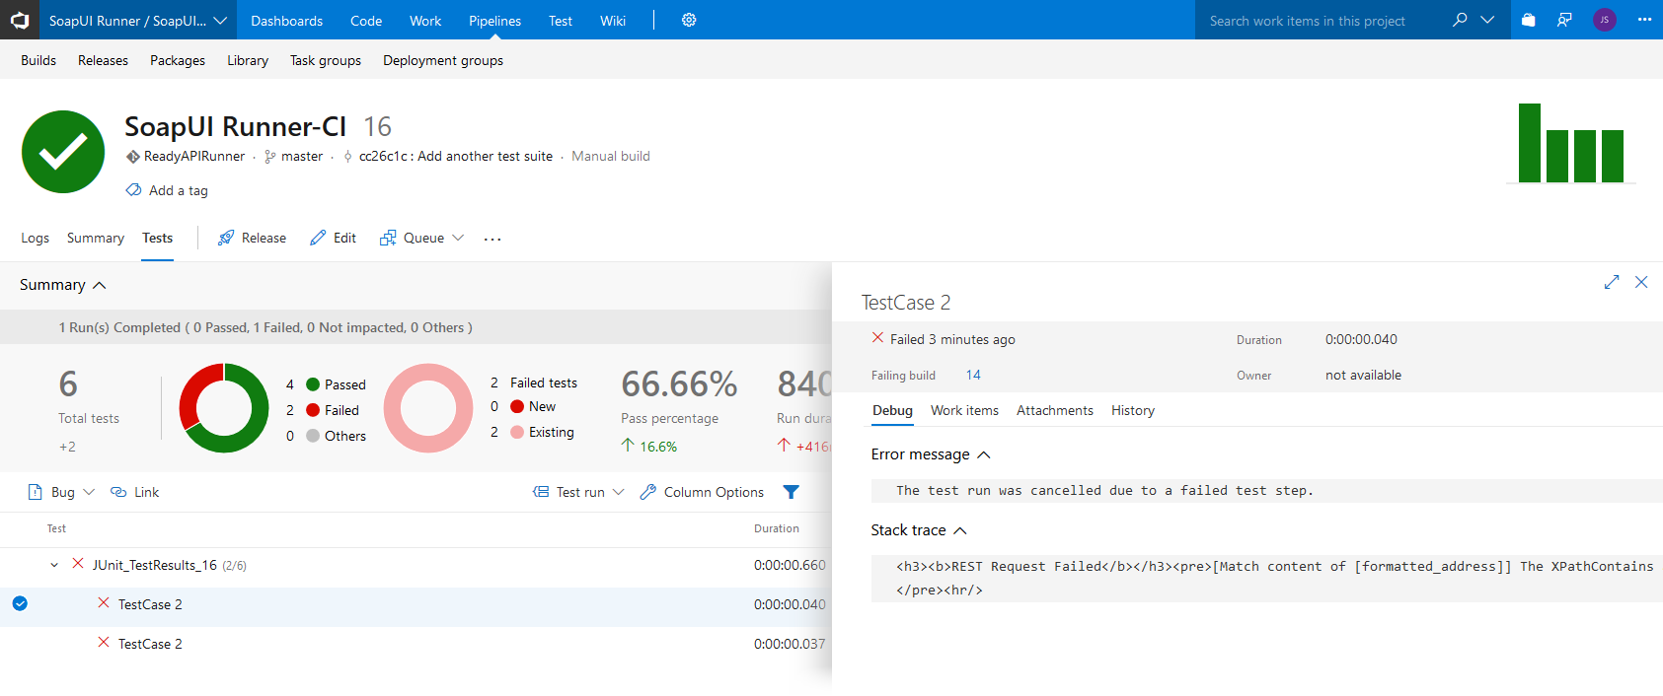Open the Test hub
Viewport: 1663px width, 696px height.
coord(561,21)
